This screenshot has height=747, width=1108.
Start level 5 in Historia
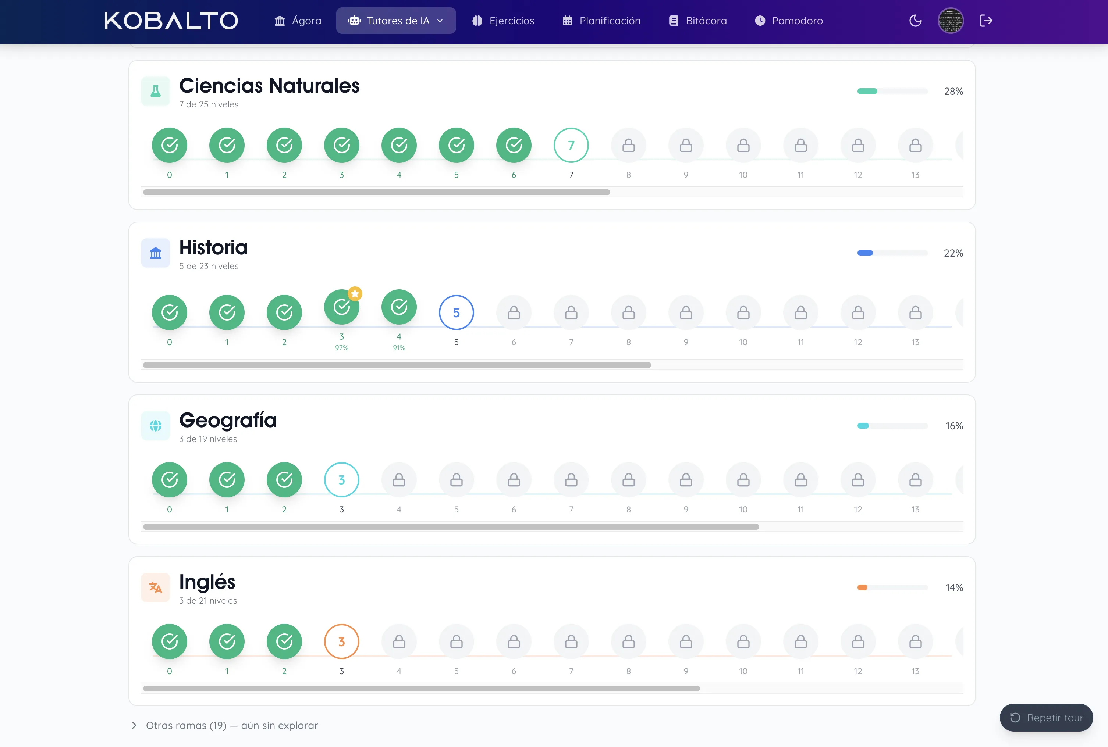tap(456, 312)
